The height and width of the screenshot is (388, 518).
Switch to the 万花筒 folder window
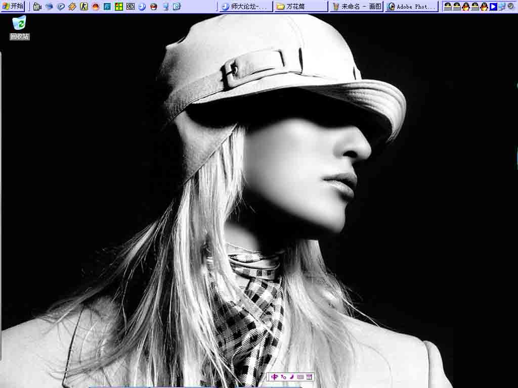click(x=300, y=7)
